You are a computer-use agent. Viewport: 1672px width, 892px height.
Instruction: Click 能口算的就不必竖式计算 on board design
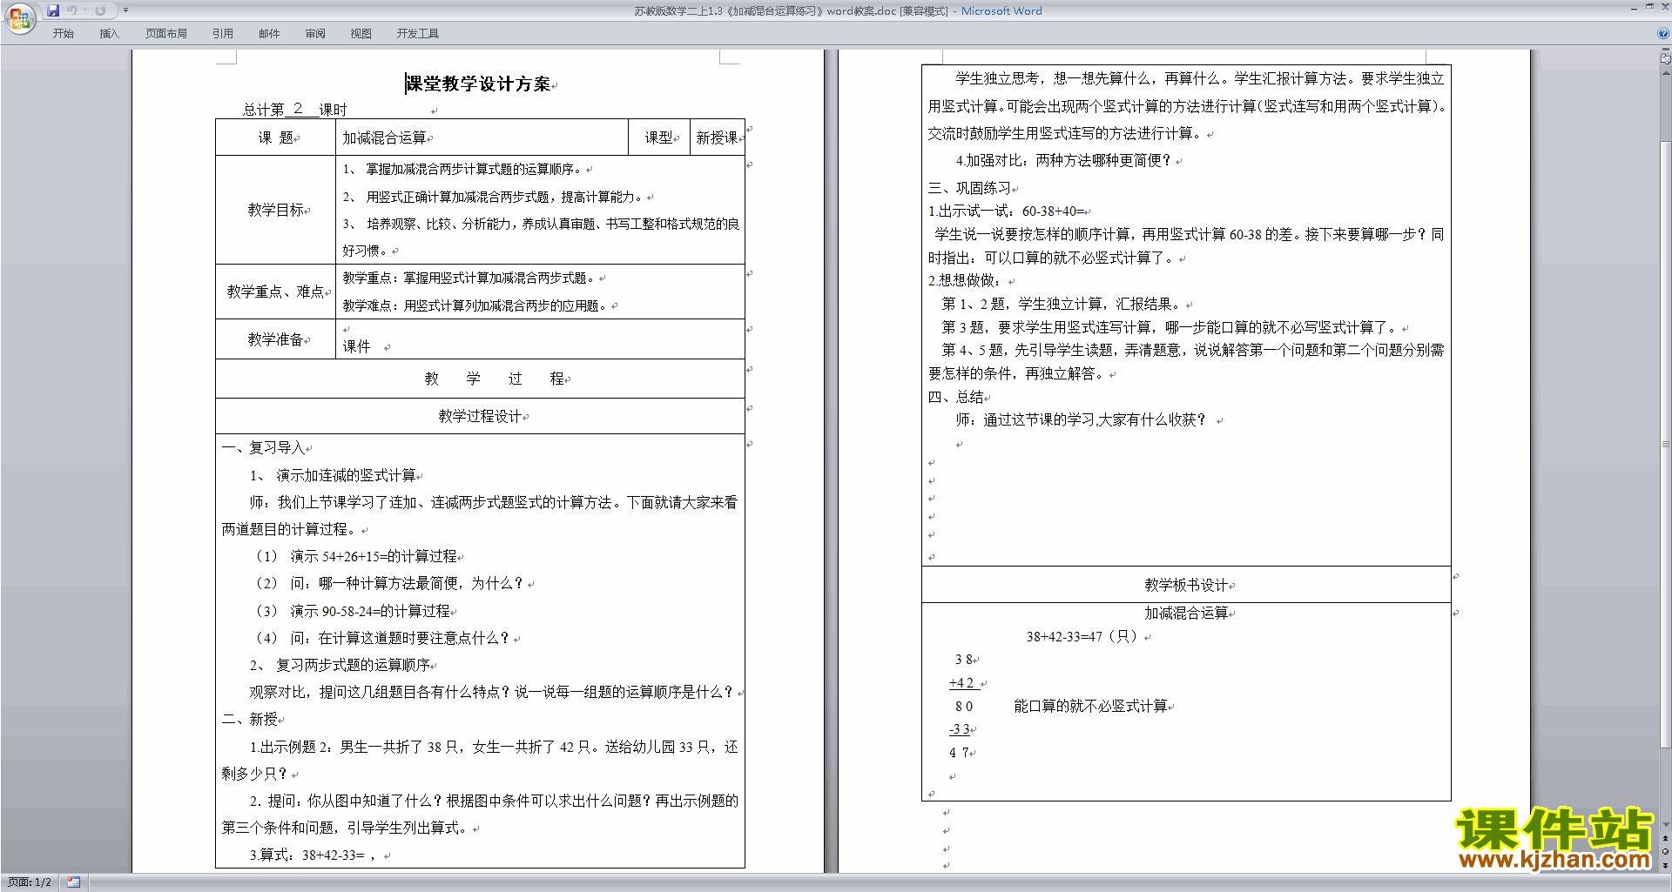pyautogui.click(x=1090, y=706)
